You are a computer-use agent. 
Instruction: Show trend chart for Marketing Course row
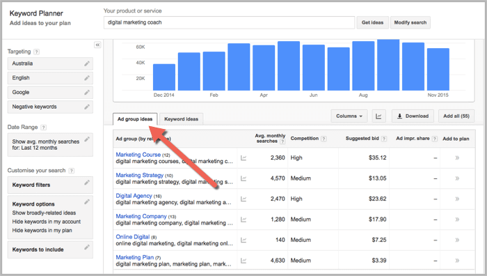(x=243, y=158)
